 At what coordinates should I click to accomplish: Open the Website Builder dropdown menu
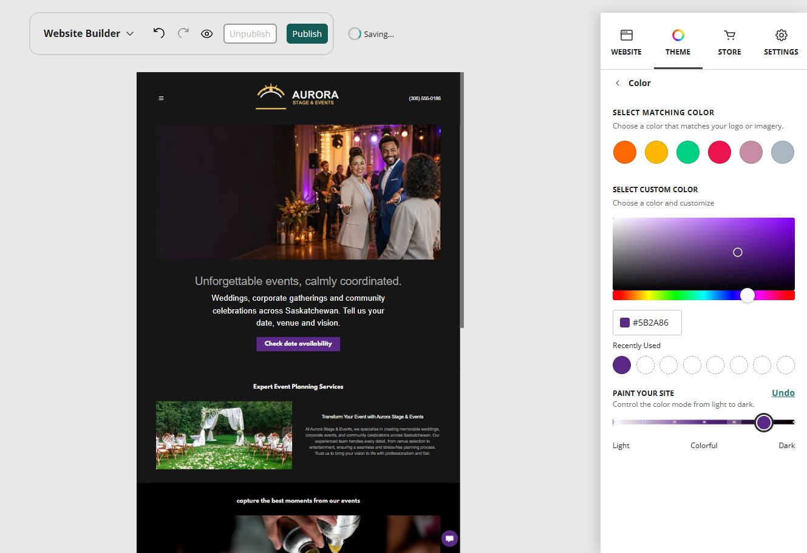click(89, 34)
